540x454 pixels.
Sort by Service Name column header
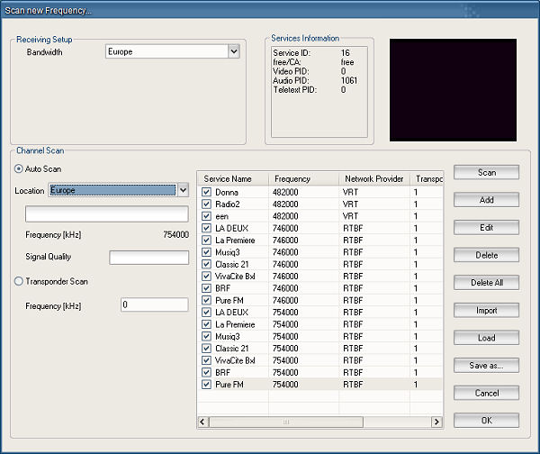[x=233, y=178]
